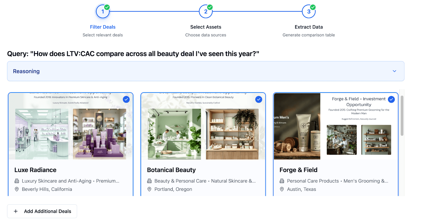Viewport: 425px width, 223px height.
Task: Click step 1 Filter Deals circle
Action: [103, 11]
